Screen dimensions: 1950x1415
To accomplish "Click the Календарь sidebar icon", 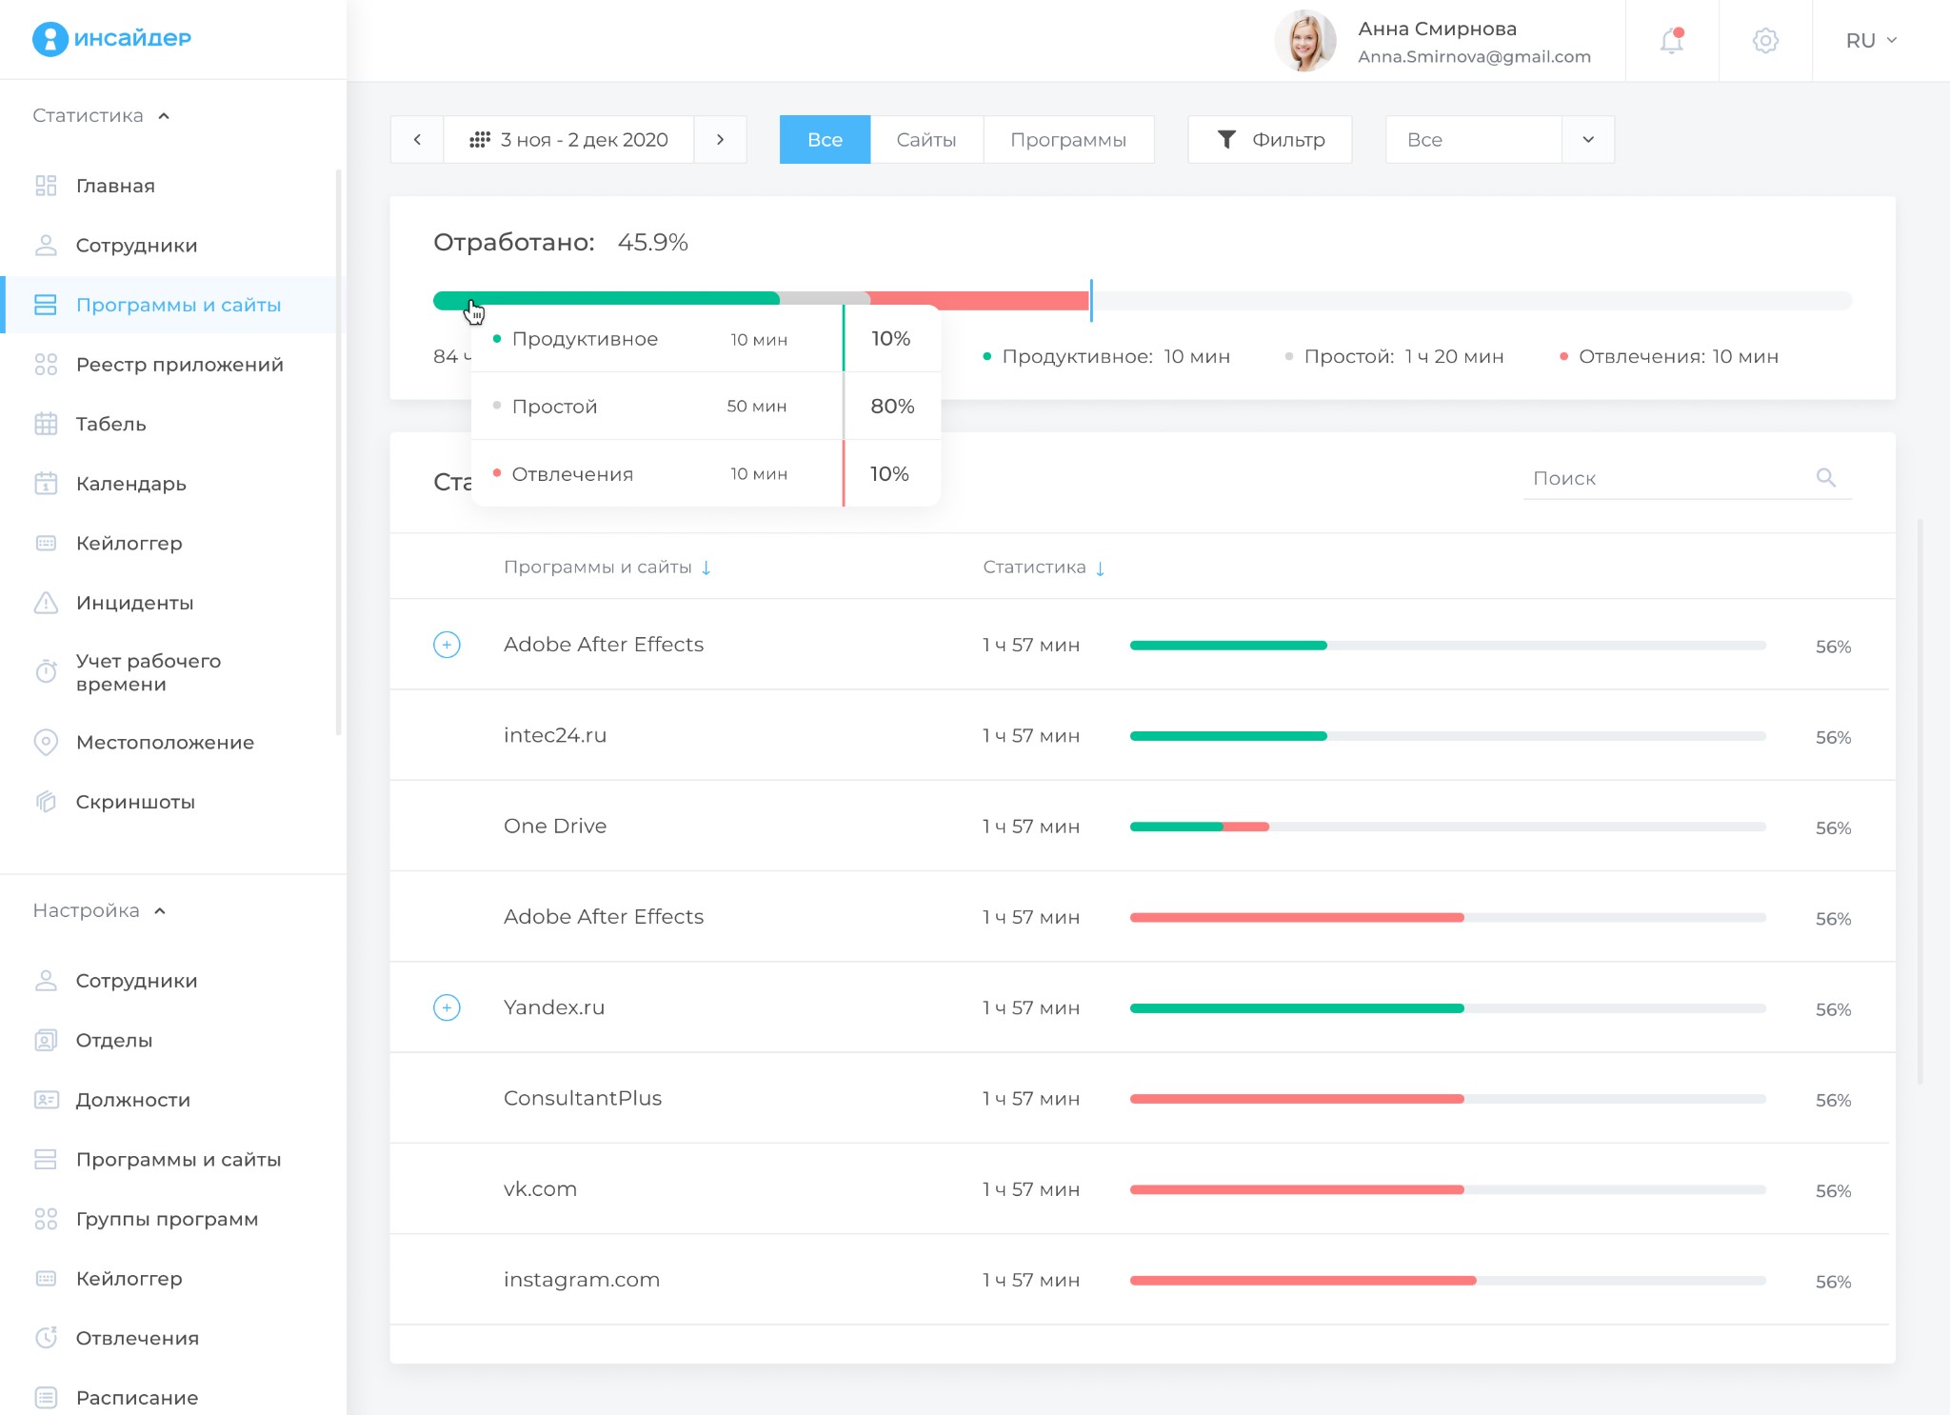I will [46, 484].
